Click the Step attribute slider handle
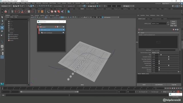This screenshot has height=103, width=183. (x=161, y=55)
